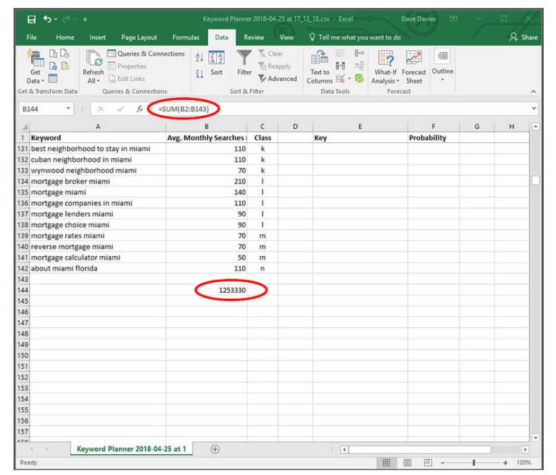Switch to Page Layout tab

pyautogui.click(x=139, y=37)
